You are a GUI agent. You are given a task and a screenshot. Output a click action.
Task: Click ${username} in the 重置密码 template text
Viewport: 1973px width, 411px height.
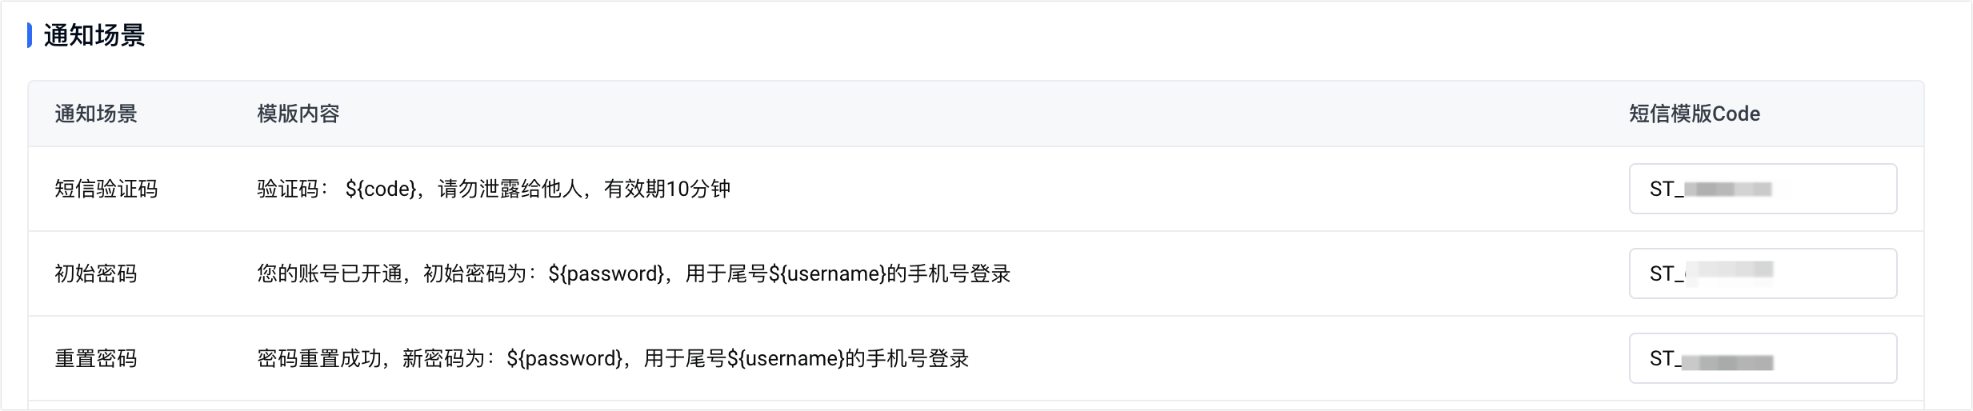[x=786, y=358]
